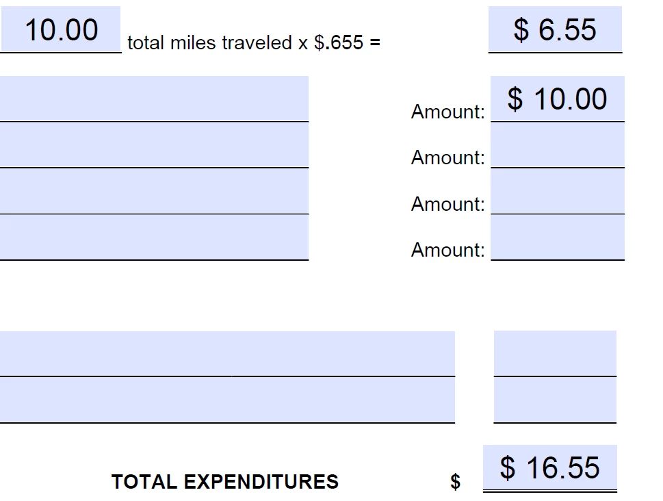The image size is (663, 501).
Task: Click the upper wide description field above the total
Action: click(x=227, y=353)
